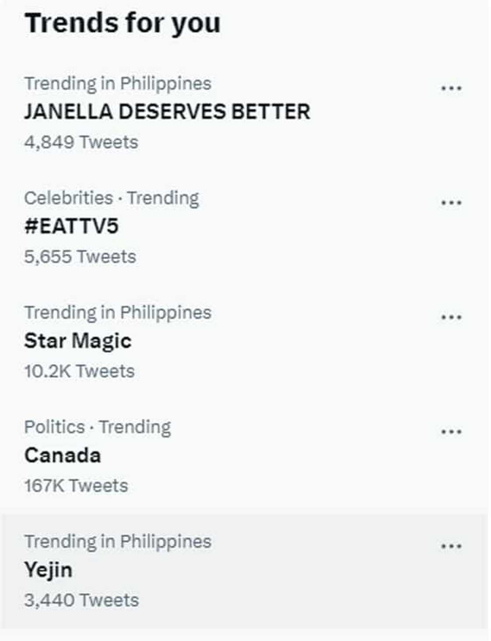Image resolution: width=491 pixels, height=641 pixels.
Task: Open the JANELLA DESERVES BETTER trend
Action: click(x=167, y=112)
